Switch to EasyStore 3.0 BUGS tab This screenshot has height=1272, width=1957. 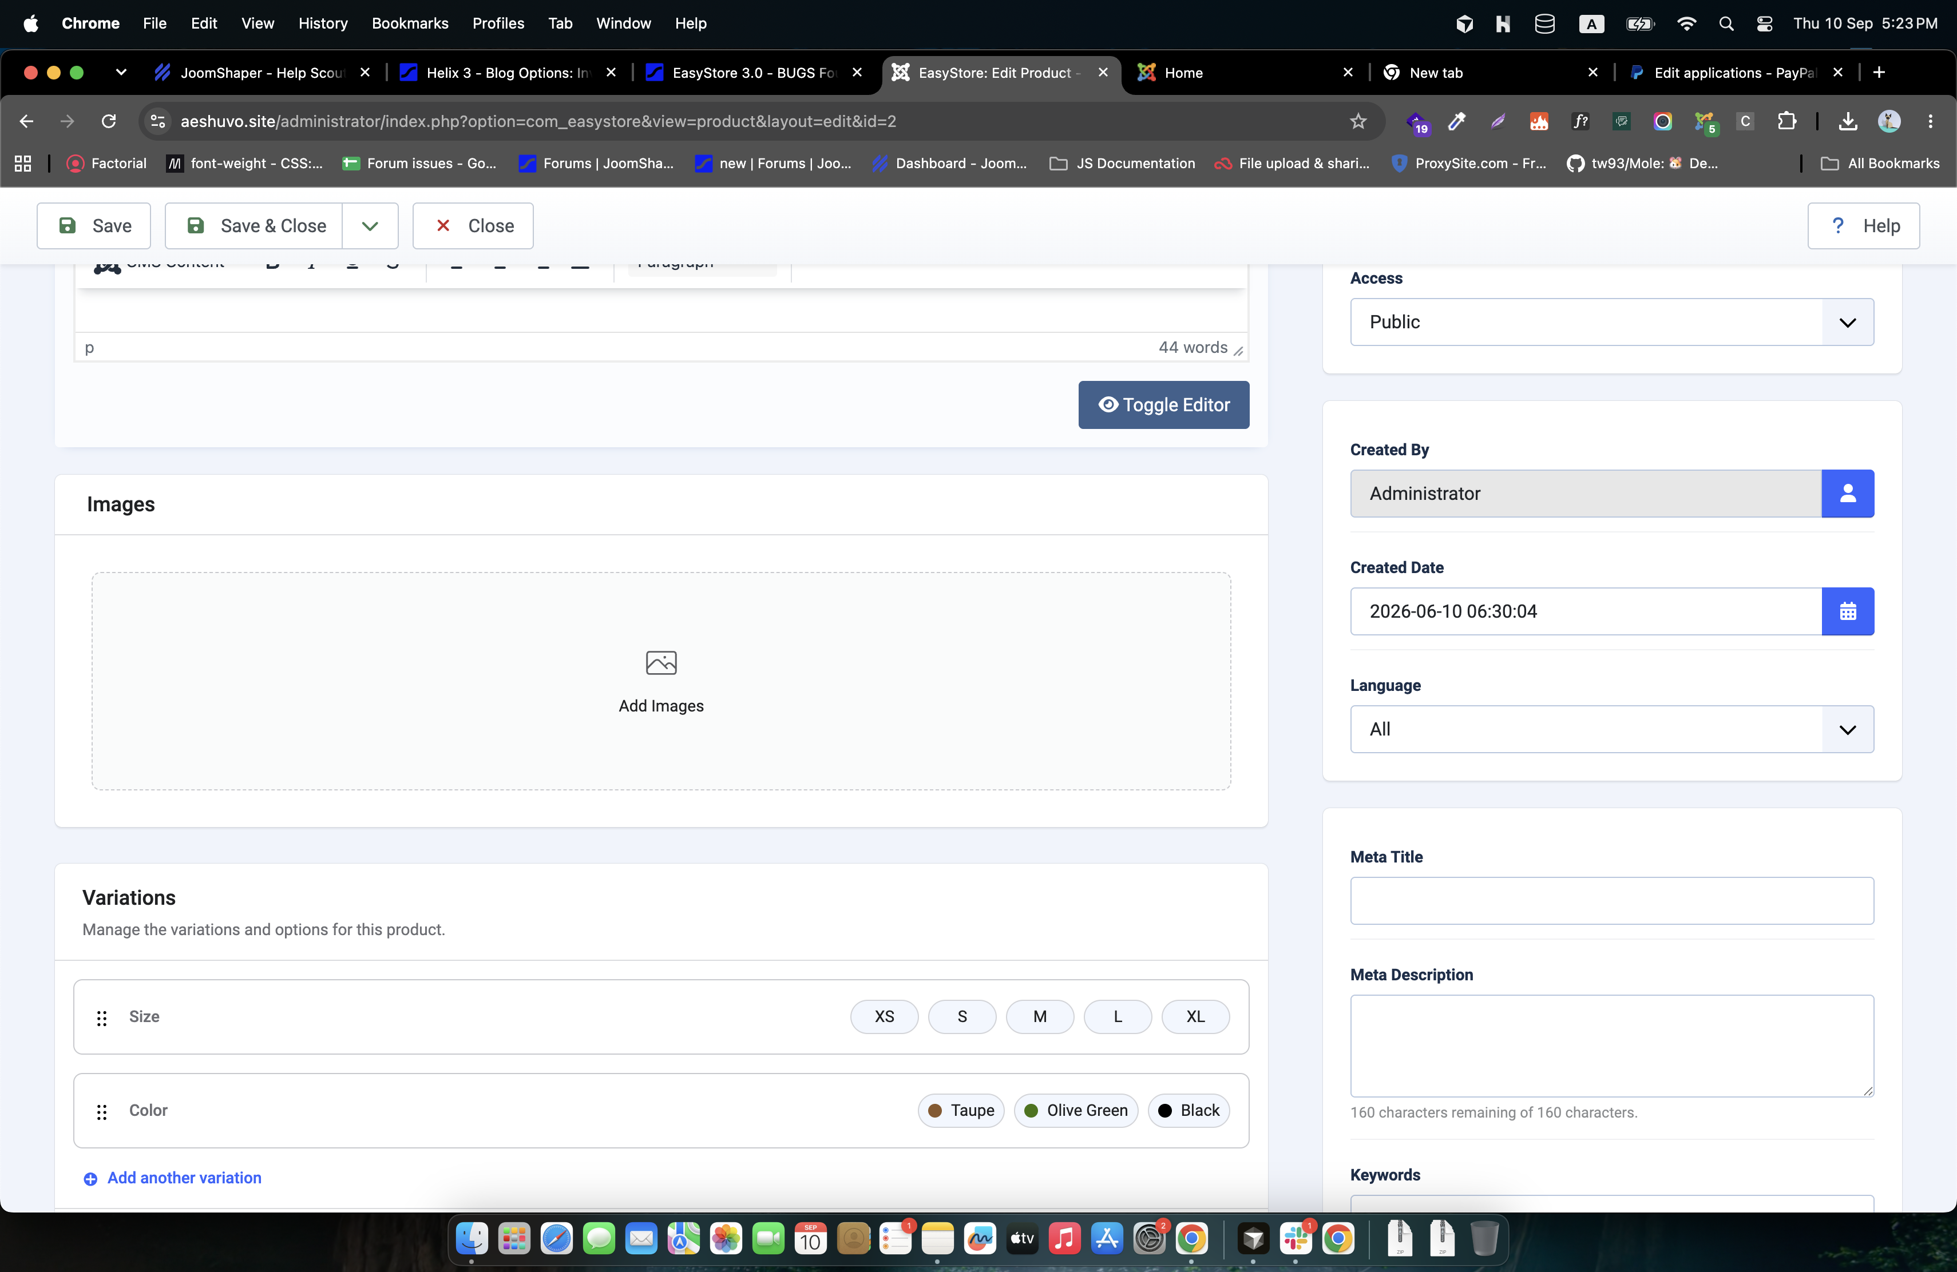click(x=754, y=72)
